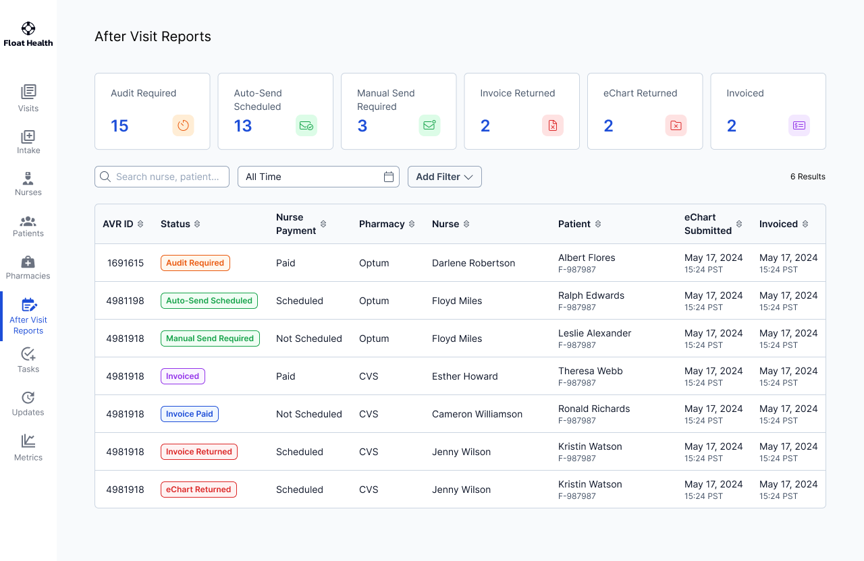The width and height of the screenshot is (864, 561).
Task: Open the Metrics chart icon
Action: 28,442
